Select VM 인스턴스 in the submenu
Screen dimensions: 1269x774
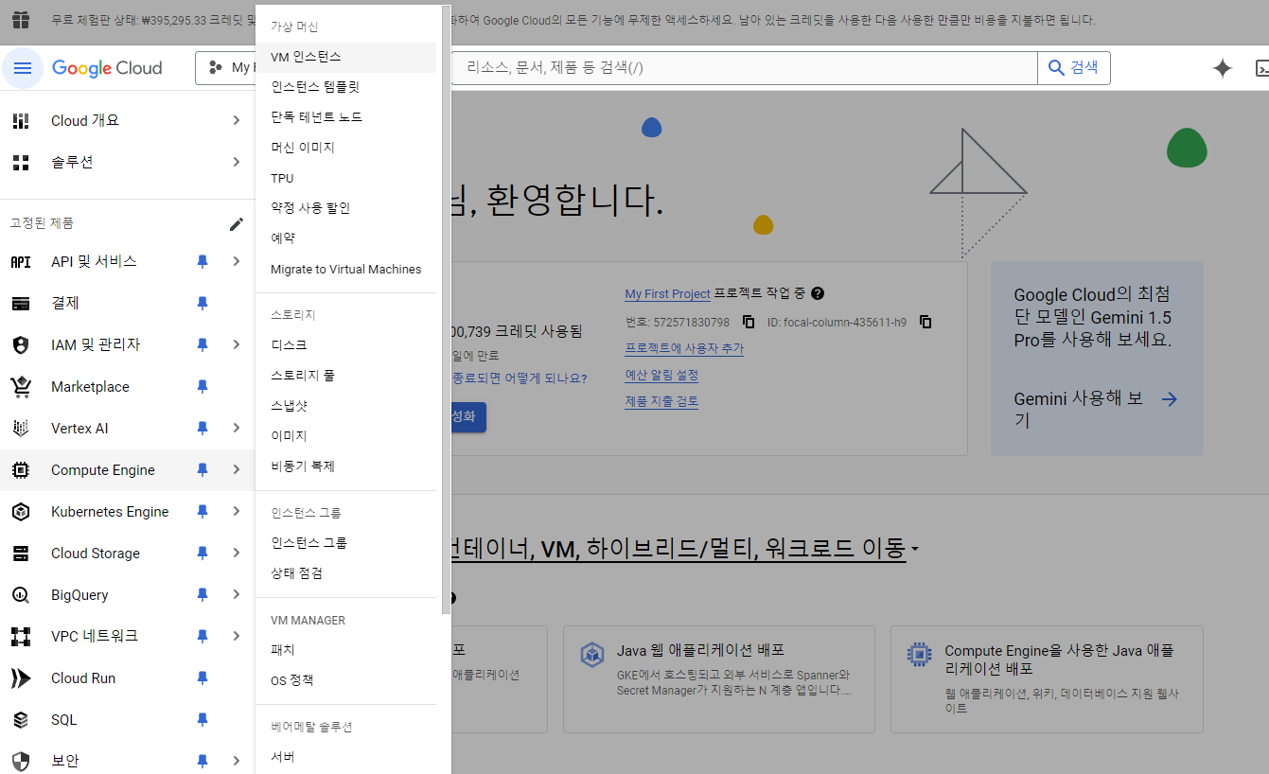pyautogui.click(x=346, y=57)
